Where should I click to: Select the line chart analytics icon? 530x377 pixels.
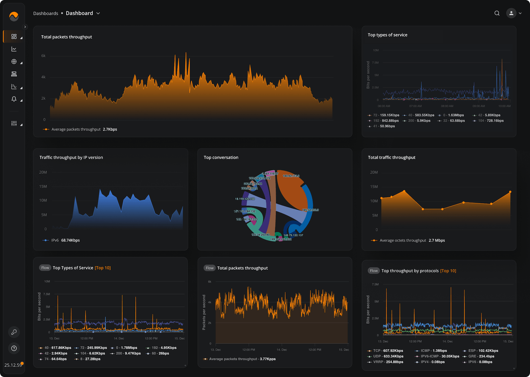pyautogui.click(x=14, y=49)
